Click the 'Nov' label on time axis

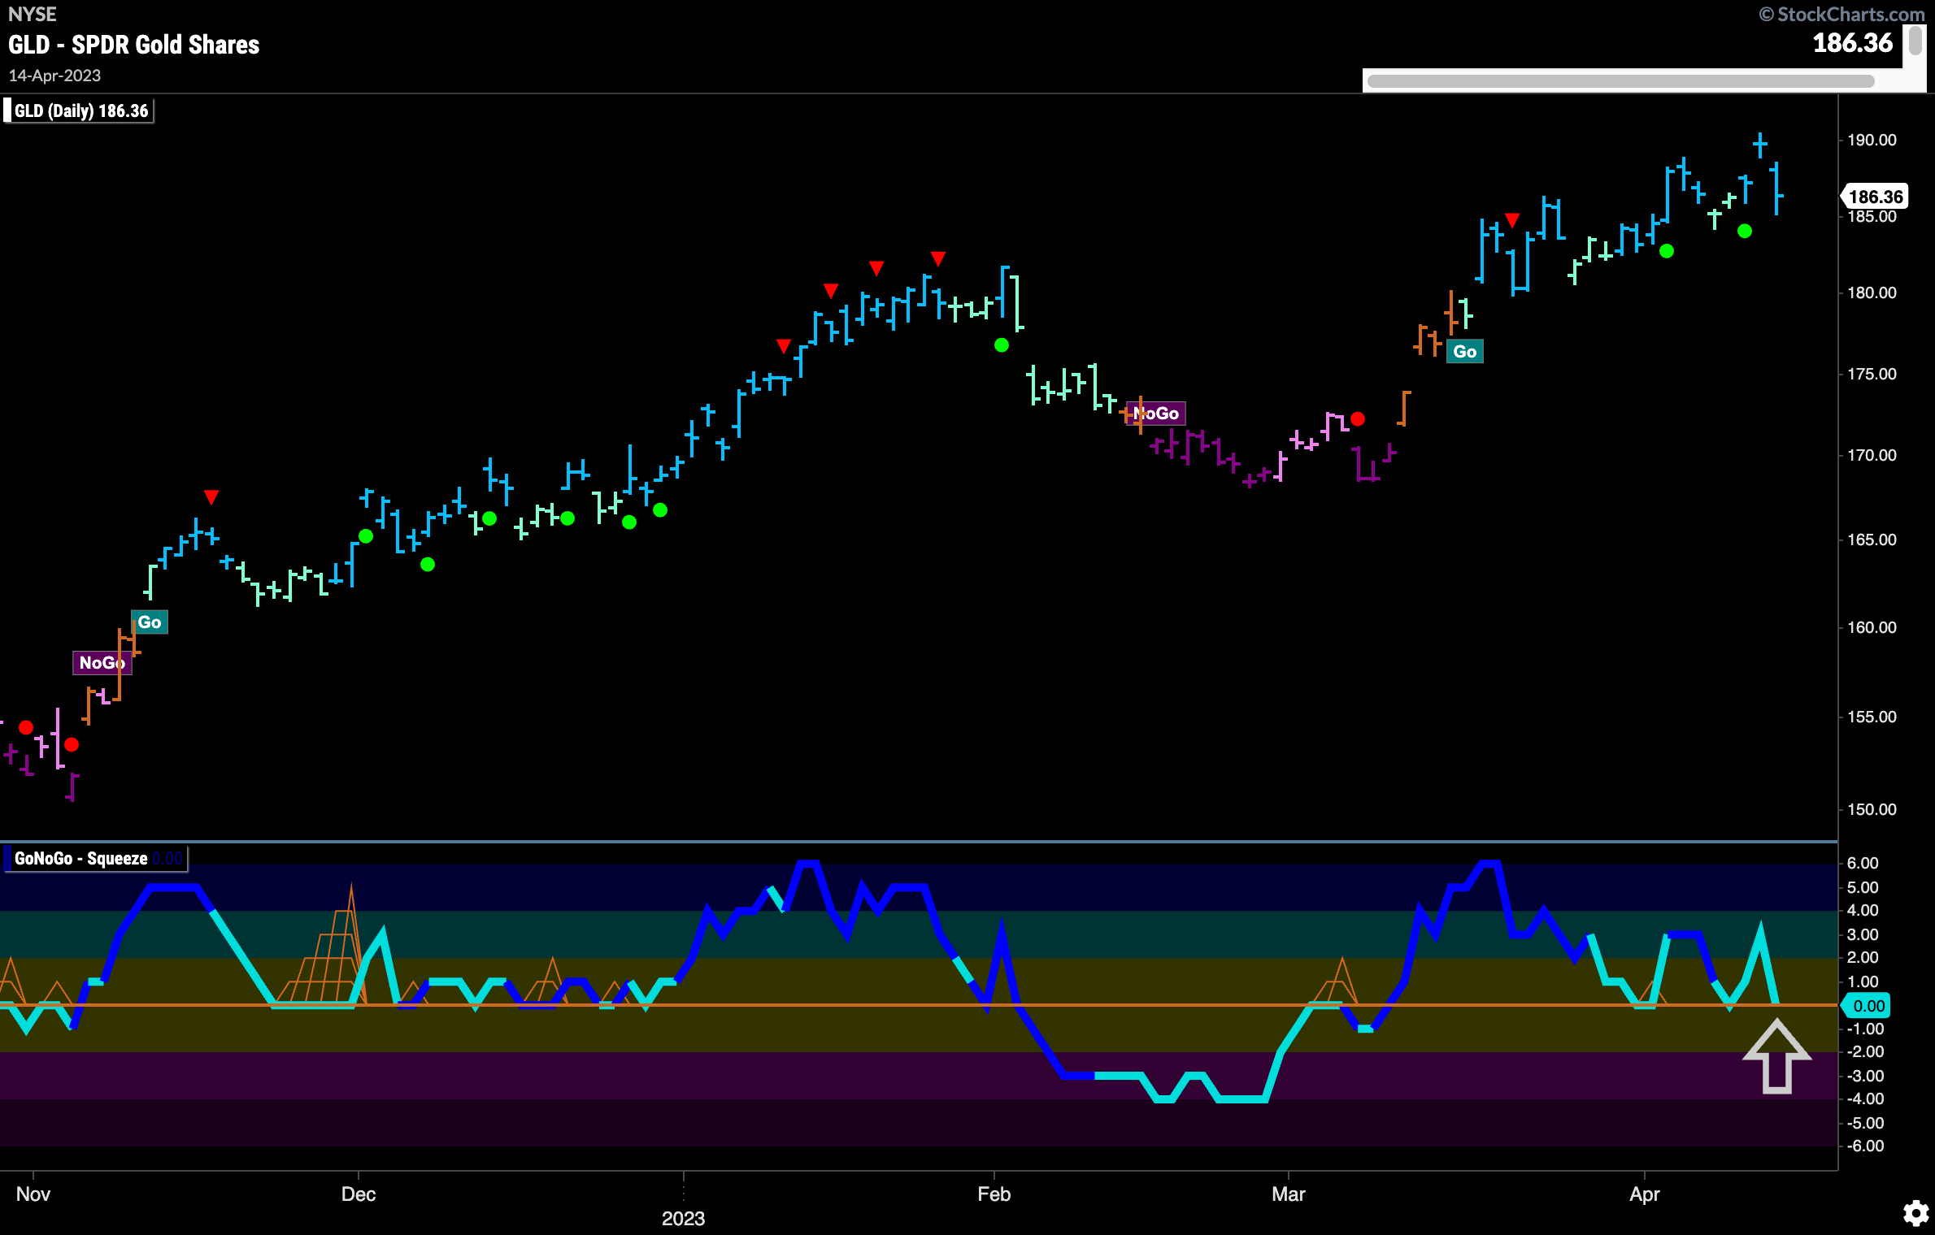pyautogui.click(x=33, y=1194)
